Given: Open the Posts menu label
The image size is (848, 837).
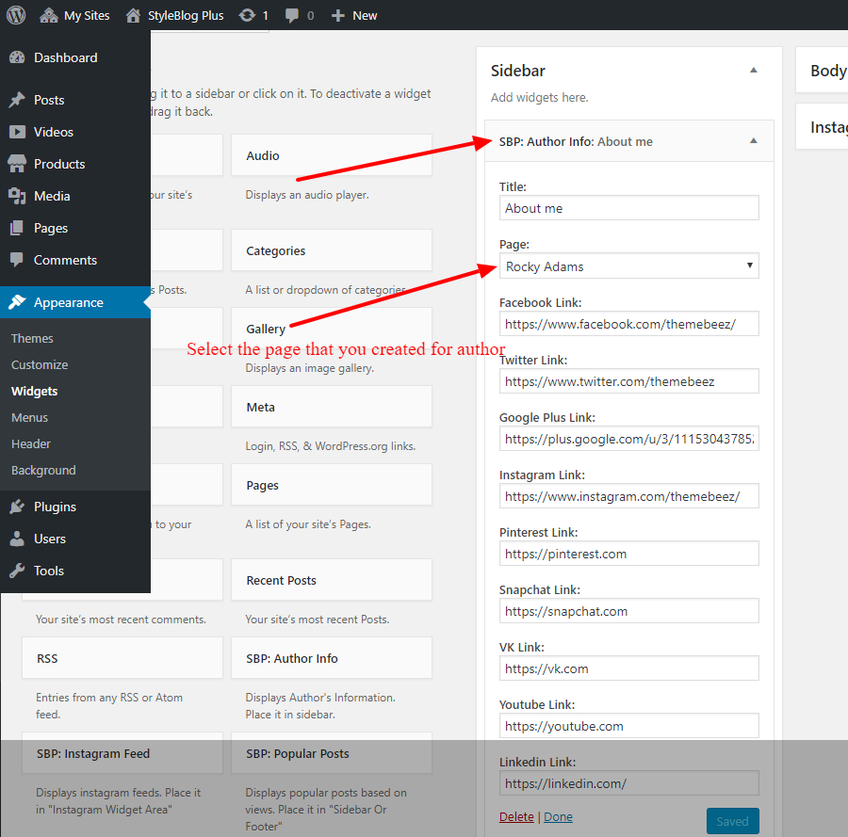Looking at the screenshot, I should click(x=49, y=100).
